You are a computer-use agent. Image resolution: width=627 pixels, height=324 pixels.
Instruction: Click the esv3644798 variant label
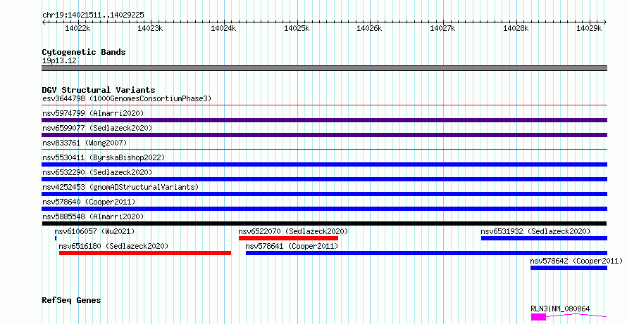click(127, 98)
